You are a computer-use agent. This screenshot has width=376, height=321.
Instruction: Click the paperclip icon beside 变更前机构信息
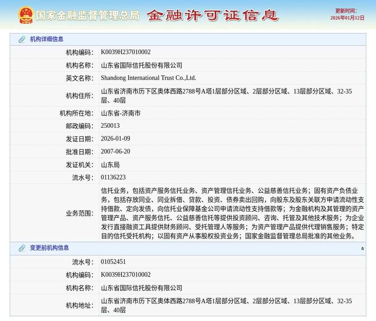point(22,248)
